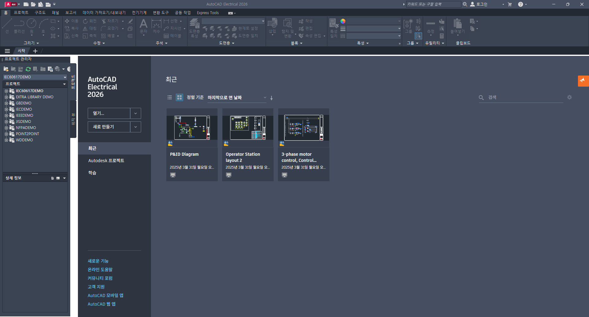
Task: Click the Mirror (대칭) tool
Action: click(90, 28)
